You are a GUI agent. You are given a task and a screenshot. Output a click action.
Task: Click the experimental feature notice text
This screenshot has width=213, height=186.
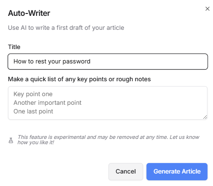pyautogui.click(x=108, y=140)
